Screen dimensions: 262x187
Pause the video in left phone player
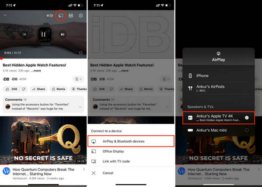(43, 34)
